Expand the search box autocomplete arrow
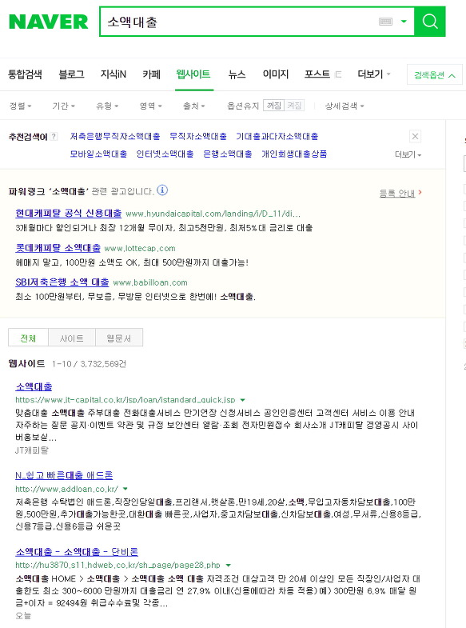Viewport: 466px width, 628px height. pos(404,22)
